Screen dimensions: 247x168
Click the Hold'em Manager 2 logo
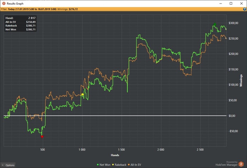coord(241,164)
